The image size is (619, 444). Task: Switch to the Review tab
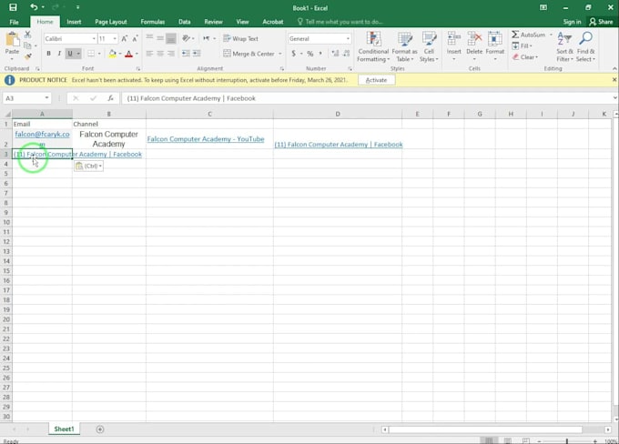214,22
